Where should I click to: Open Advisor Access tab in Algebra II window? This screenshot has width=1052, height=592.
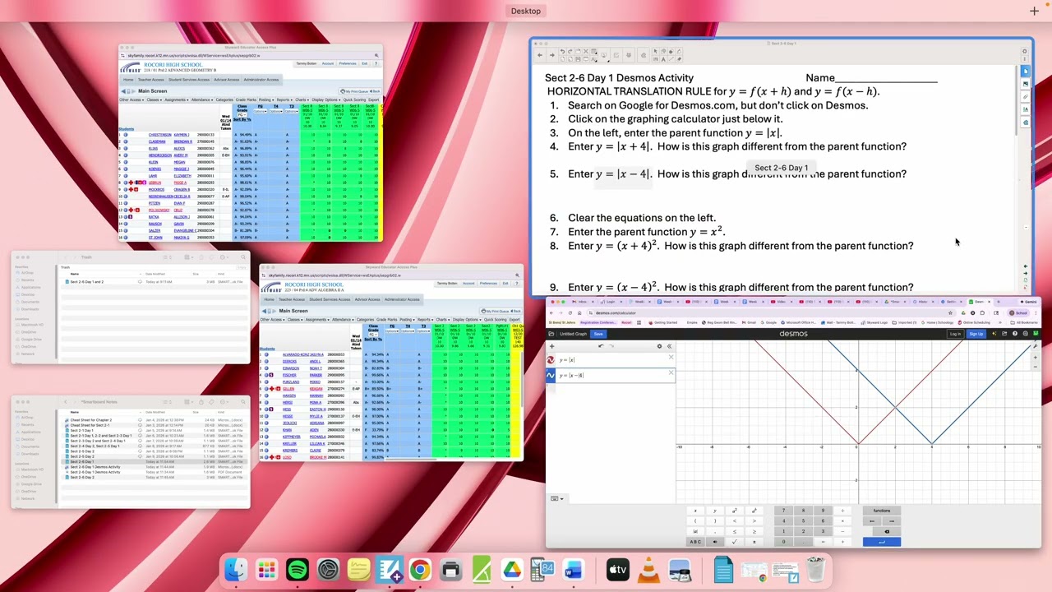click(x=367, y=299)
